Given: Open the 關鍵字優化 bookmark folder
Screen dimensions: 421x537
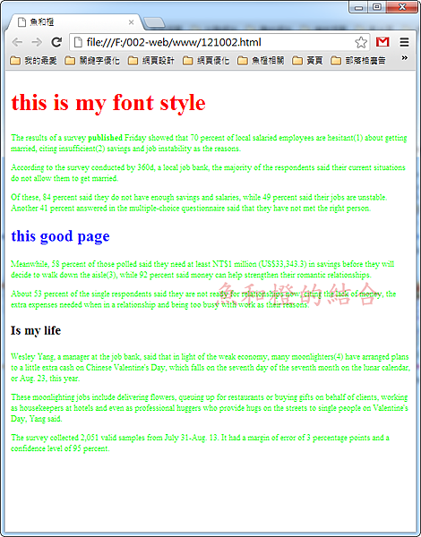Looking at the screenshot, I should pyautogui.click(x=92, y=61).
